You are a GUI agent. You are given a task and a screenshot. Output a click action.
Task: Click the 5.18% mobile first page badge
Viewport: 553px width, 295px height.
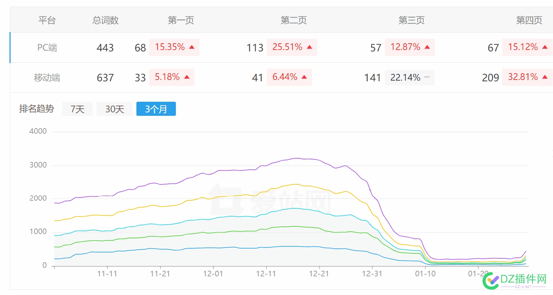click(x=172, y=77)
